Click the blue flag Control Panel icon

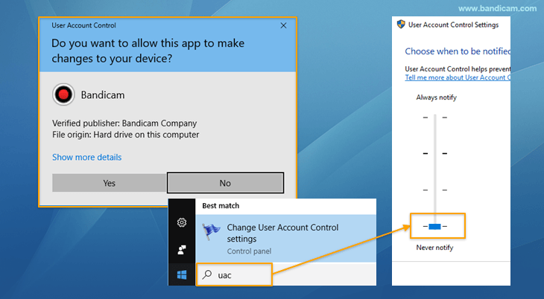(x=212, y=231)
